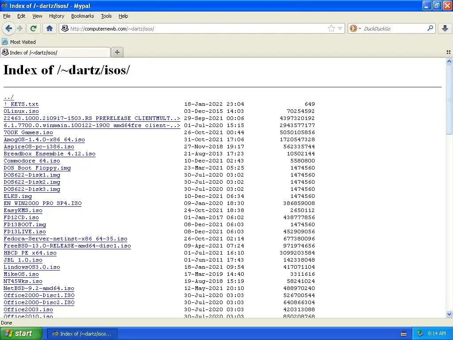Viewport: 453px width, 340px height.
Task: Click the scrollbar up arrow
Action: tap(449, 61)
